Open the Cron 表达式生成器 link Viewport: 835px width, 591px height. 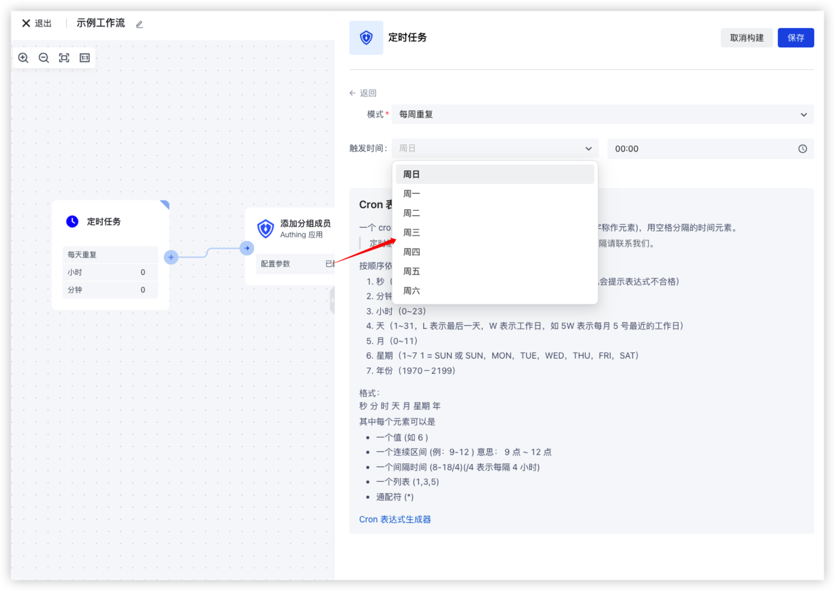[x=395, y=519]
